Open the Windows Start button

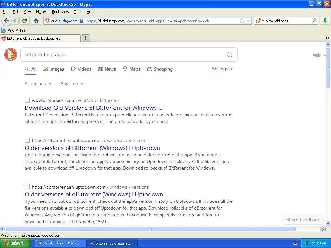coord(16,243)
